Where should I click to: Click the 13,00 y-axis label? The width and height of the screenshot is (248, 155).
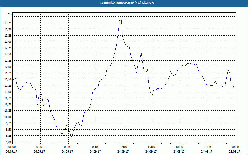click(8, 42)
